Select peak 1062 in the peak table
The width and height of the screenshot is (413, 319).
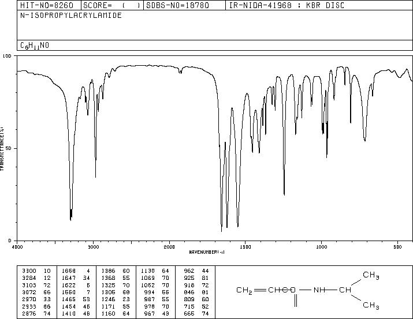pyautogui.click(x=148, y=285)
